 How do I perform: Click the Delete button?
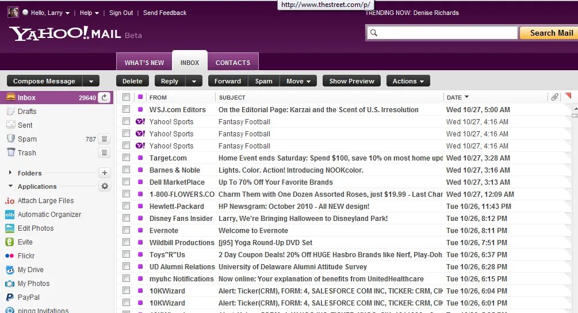coord(132,81)
